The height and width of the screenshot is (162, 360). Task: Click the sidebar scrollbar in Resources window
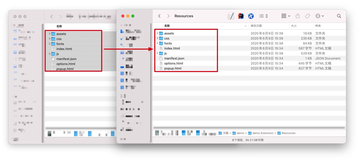151,82
